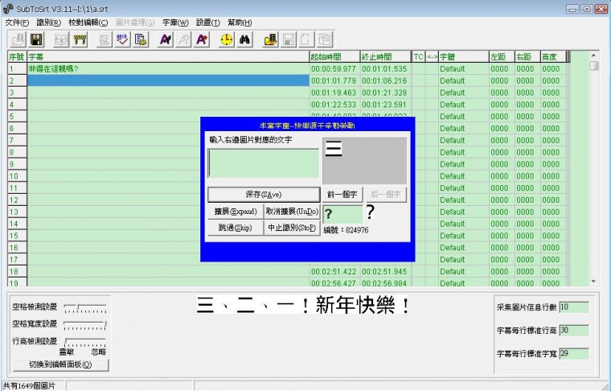
Task: Click the document export icon
Action: 141,39
